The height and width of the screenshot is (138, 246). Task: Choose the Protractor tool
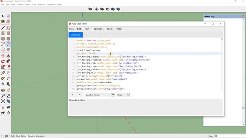3,78
